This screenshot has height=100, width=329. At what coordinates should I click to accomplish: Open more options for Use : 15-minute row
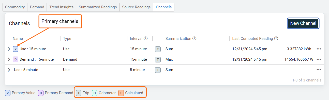[x=319, y=49]
